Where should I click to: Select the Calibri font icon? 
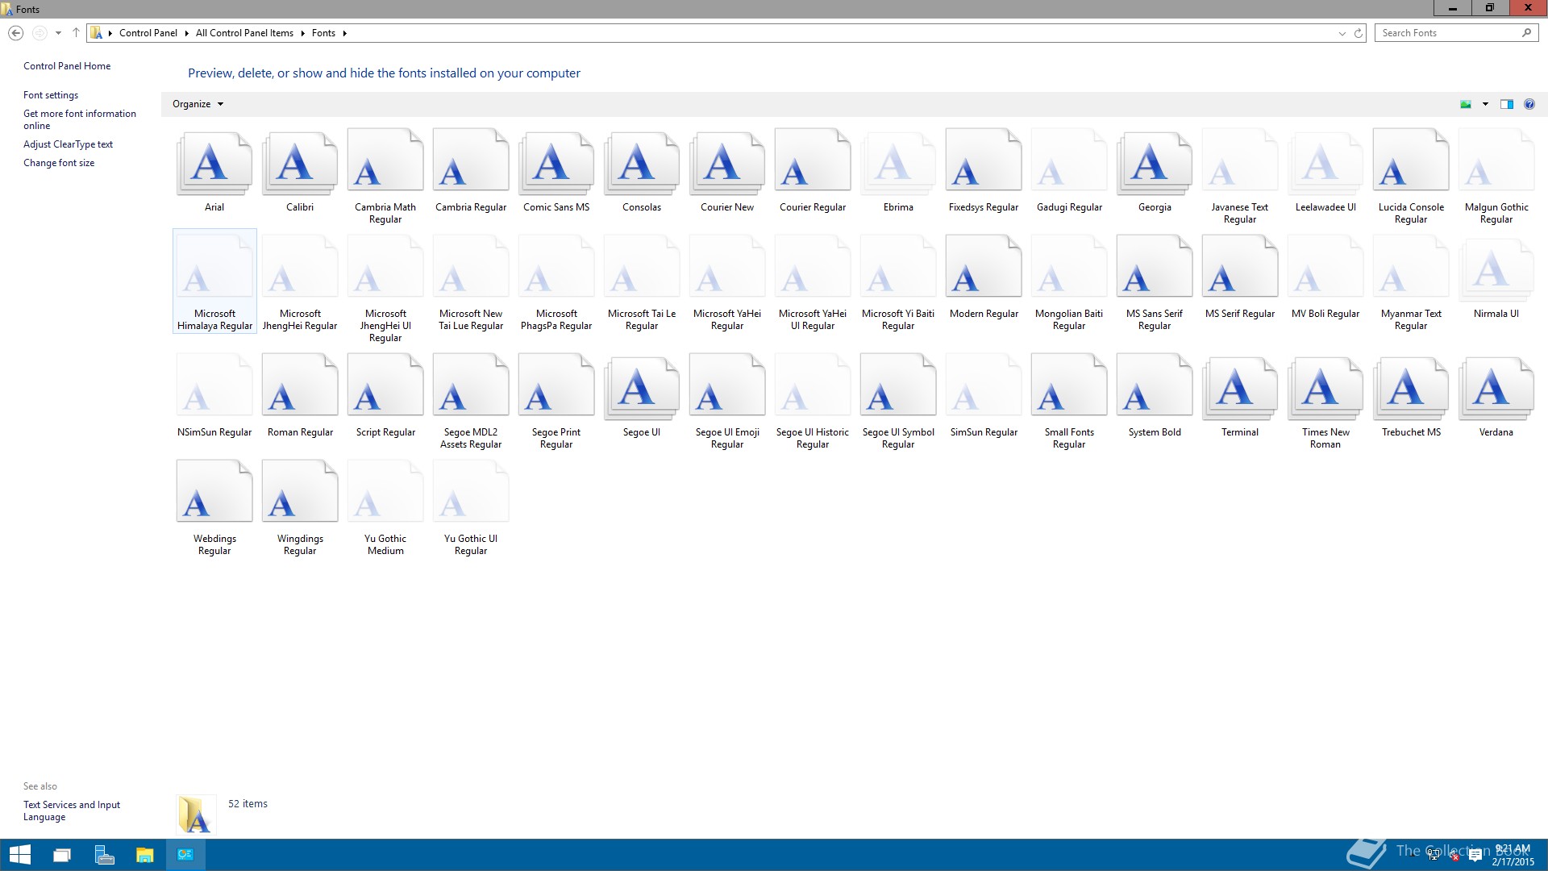click(300, 164)
